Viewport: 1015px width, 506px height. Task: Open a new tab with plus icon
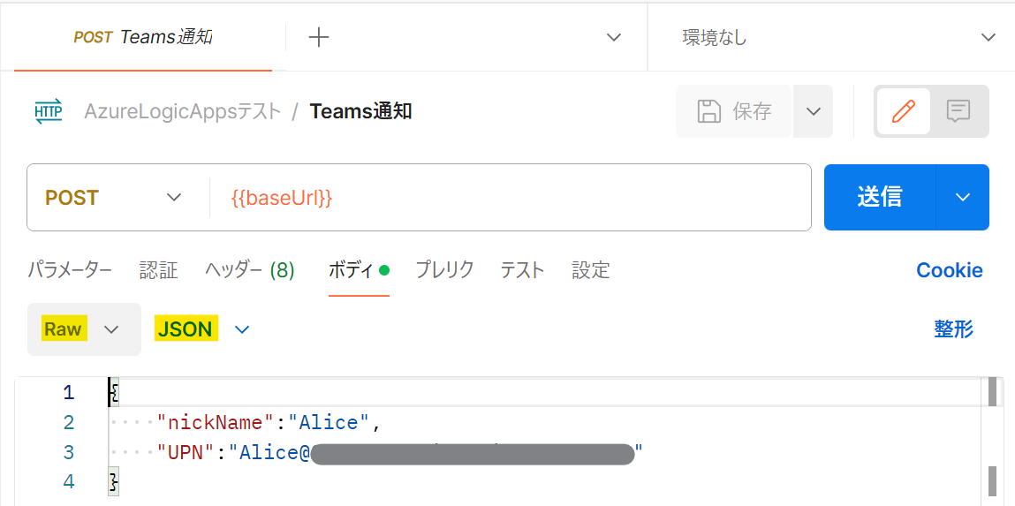319,37
